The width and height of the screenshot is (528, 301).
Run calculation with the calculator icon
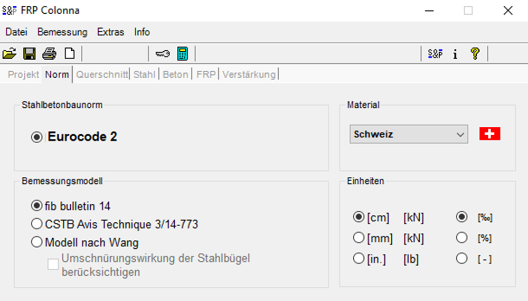click(x=183, y=53)
